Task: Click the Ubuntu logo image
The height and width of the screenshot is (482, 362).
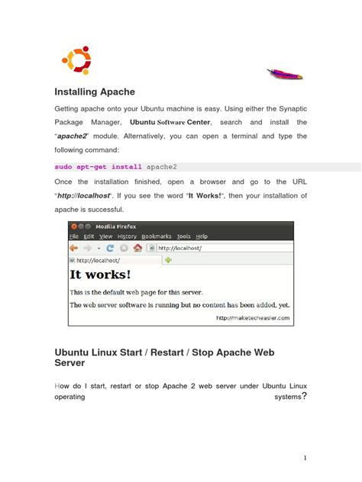Action: tap(76, 60)
